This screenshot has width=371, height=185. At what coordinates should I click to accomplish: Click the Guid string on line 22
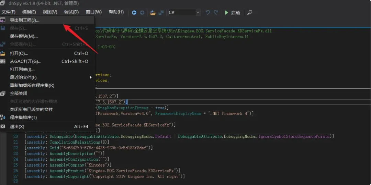click(x=105, y=148)
